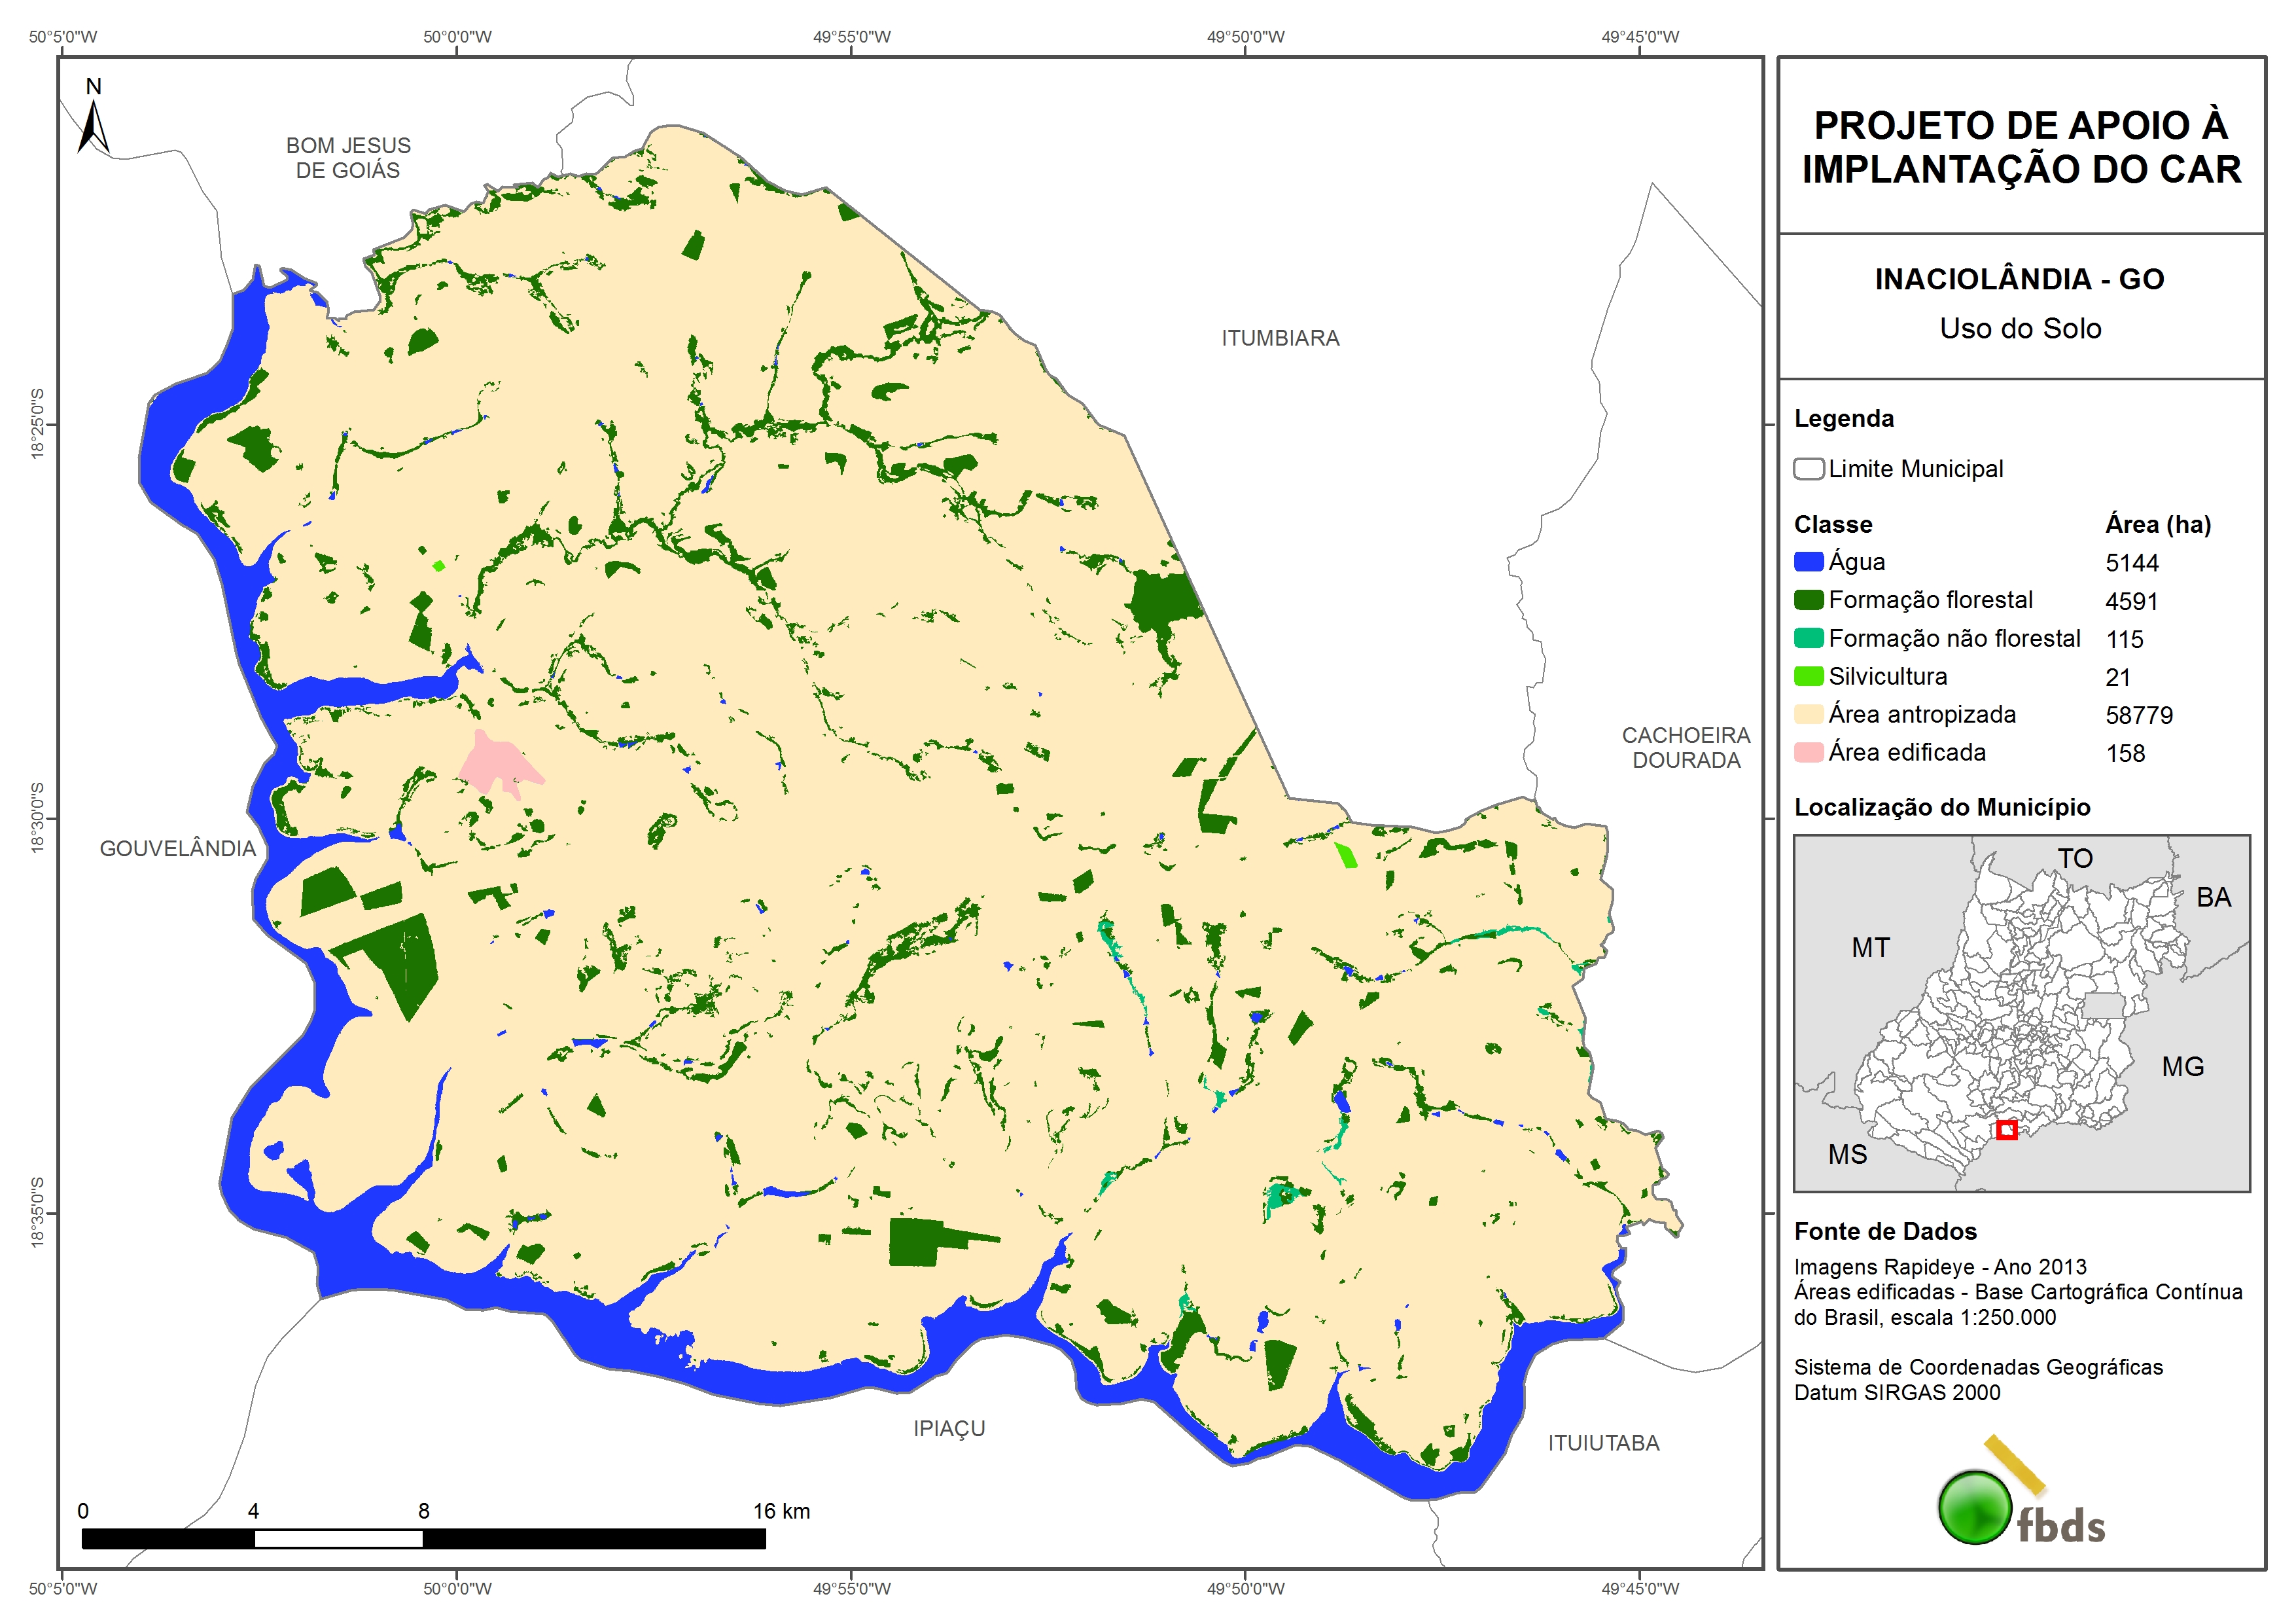Click the Silvicultura light green swatch

pos(1808,676)
